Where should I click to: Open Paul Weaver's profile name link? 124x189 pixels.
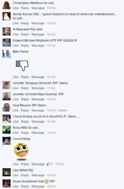22,105
